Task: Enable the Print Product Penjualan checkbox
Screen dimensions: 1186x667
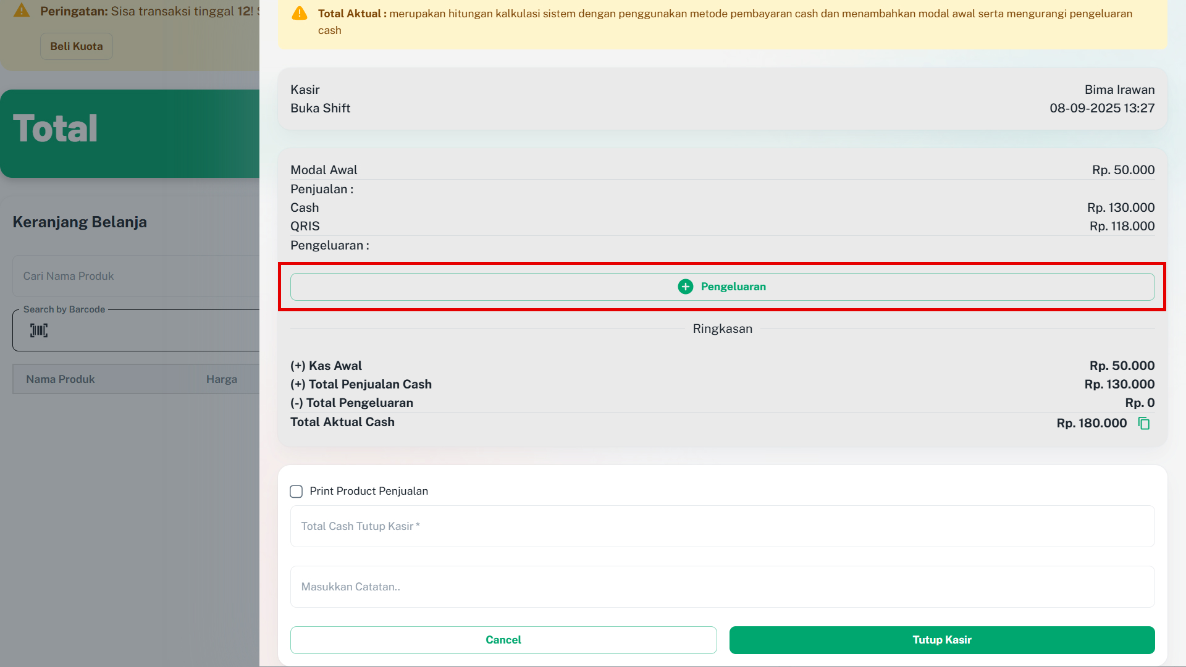Action: click(296, 492)
